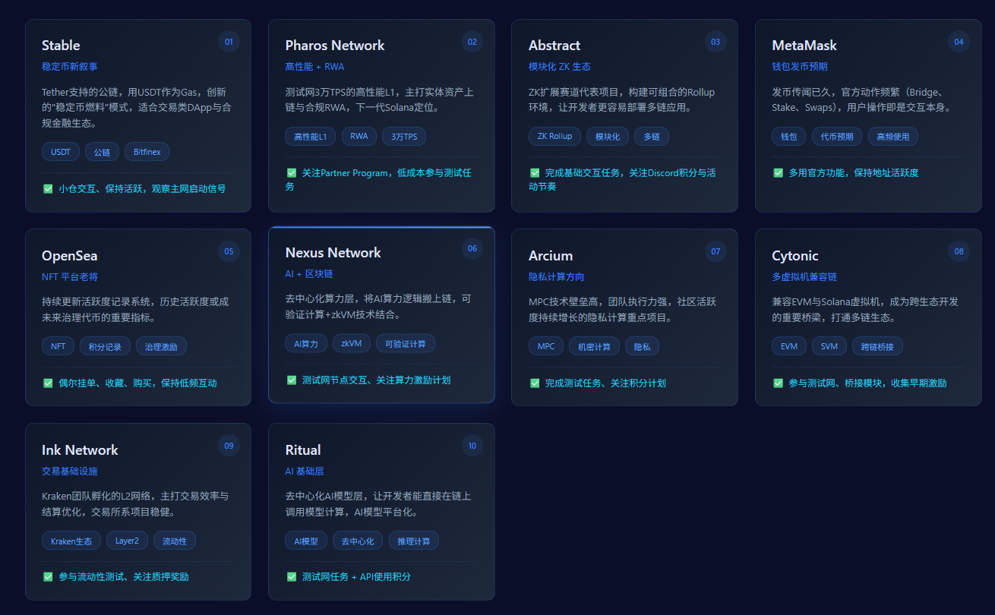Click the 10 badge on Ritual card
Screen dimensions: 995x615
point(472,446)
